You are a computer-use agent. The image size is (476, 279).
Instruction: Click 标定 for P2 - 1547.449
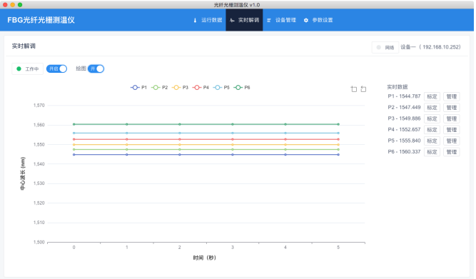pos(432,108)
